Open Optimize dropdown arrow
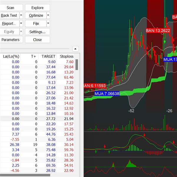 click(x=48, y=15)
